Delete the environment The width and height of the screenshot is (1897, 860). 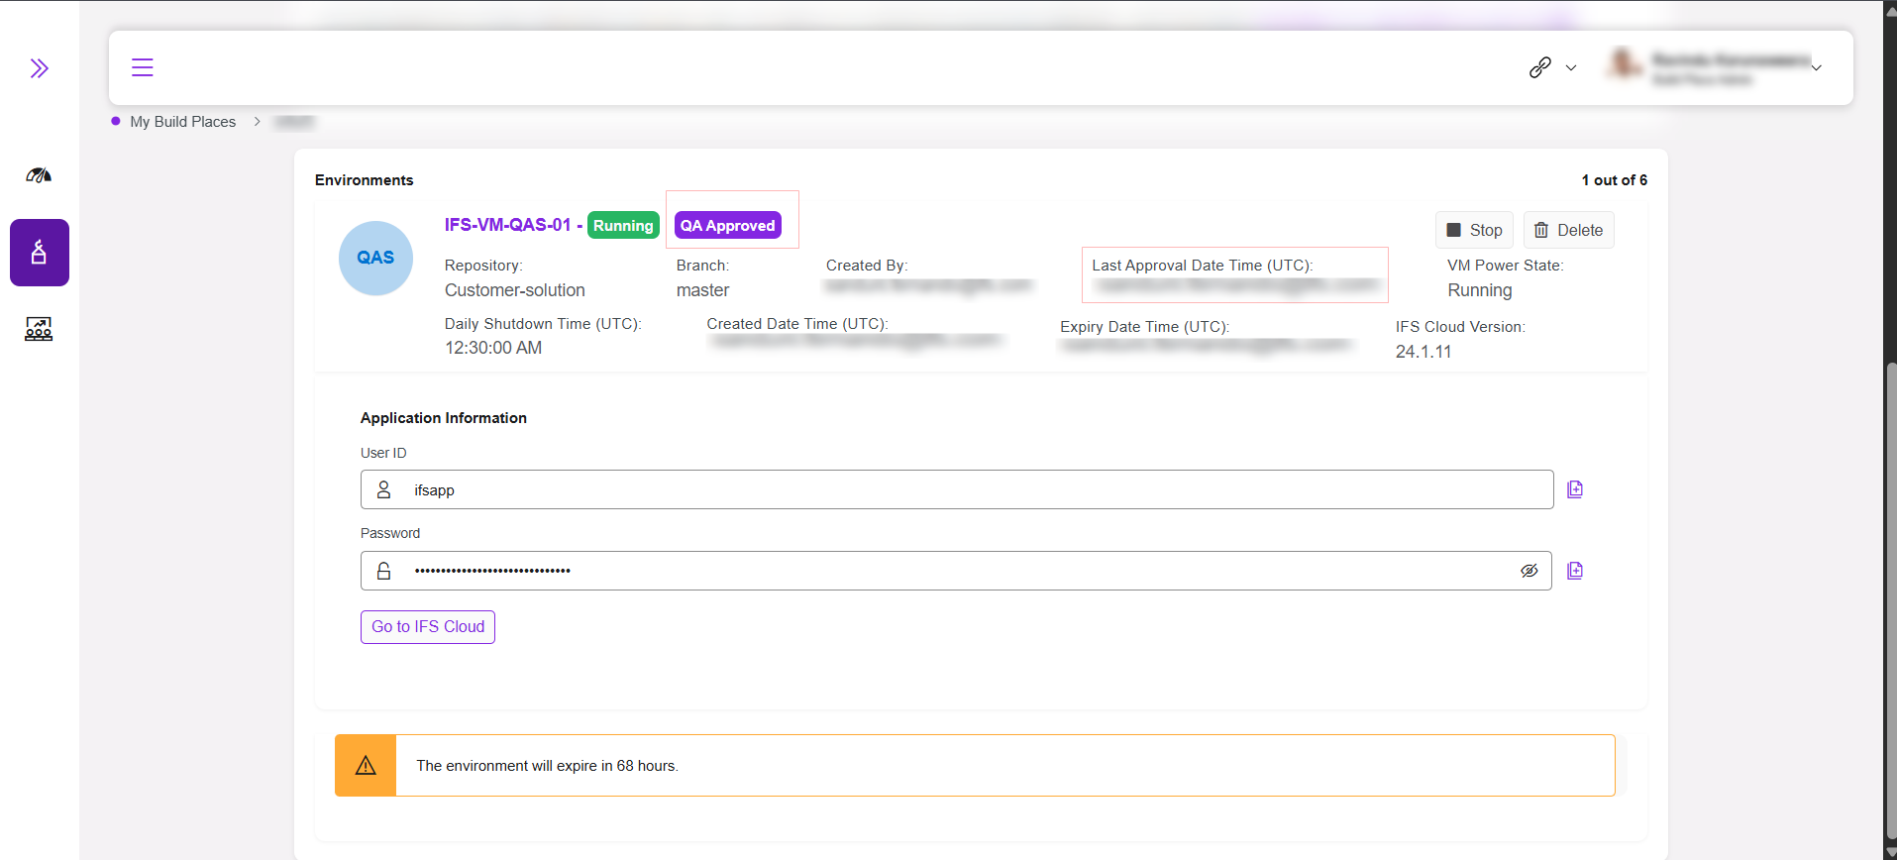pyautogui.click(x=1569, y=230)
